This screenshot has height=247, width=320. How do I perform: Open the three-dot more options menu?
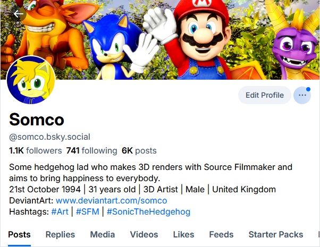click(302, 95)
